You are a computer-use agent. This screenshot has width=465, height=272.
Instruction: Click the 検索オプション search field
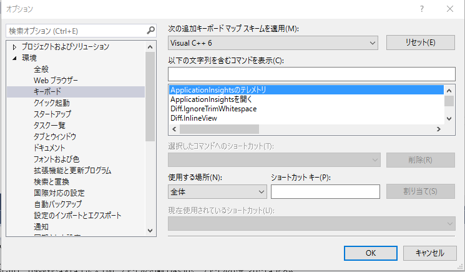[75, 30]
